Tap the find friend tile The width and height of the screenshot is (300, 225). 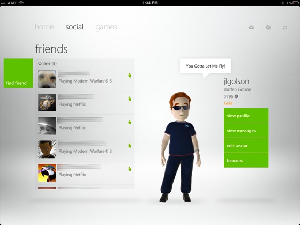pyautogui.click(x=18, y=73)
